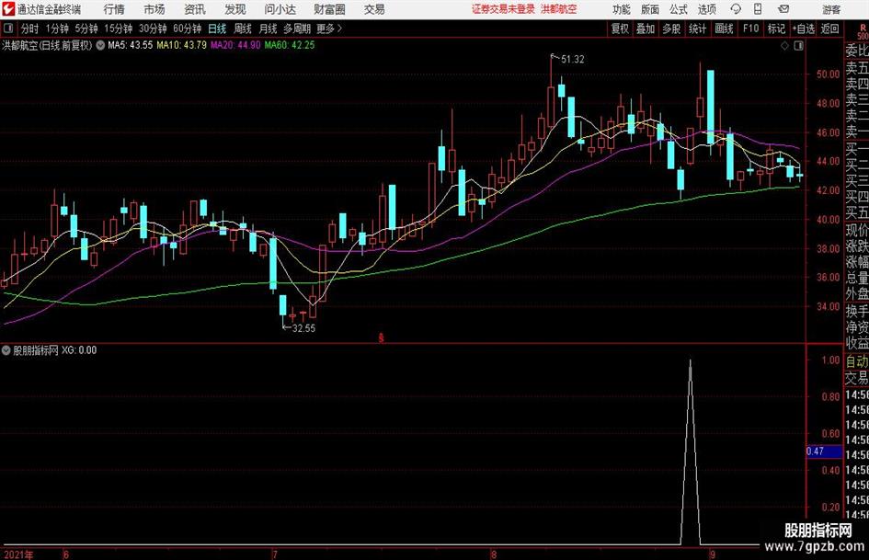Open the 行情 menu
Viewport: 869px width, 560px height.
click(x=114, y=9)
